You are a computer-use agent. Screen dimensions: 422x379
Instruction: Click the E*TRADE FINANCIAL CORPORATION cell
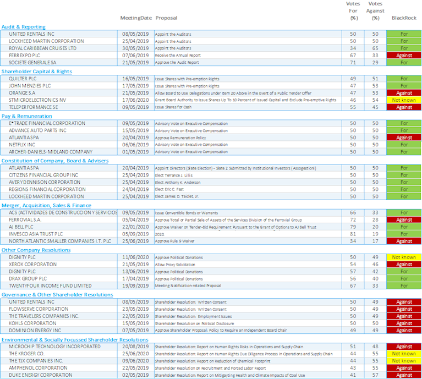click(x=59, y=123)
